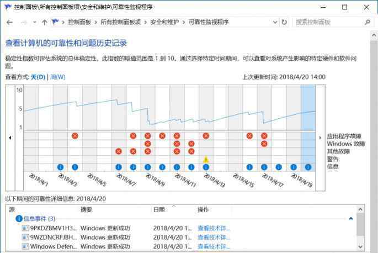378x253 pixels.
Task: Click the application failure icon on 2018/4/13
Action: 206,136
